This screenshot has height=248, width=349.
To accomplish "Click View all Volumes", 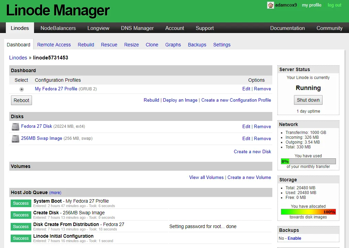I will pyautogui.click(x=206, y=178).
